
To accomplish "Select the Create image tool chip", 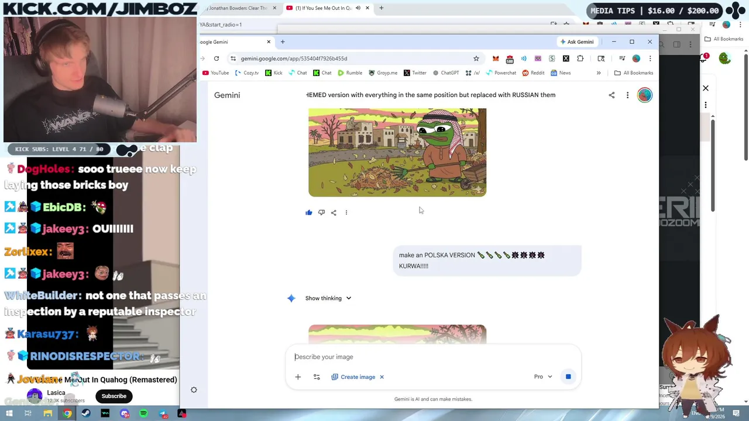I will [353, 377].
